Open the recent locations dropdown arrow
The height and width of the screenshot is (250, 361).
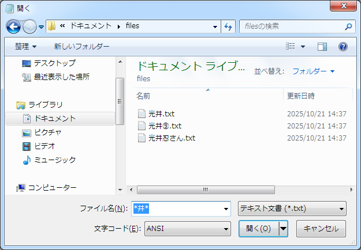(41, 27)
